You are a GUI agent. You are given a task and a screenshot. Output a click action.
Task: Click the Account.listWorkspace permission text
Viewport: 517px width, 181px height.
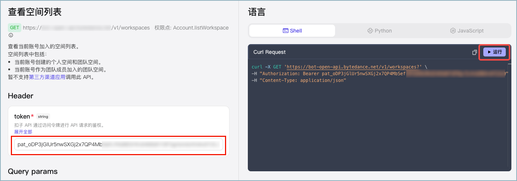201,28
